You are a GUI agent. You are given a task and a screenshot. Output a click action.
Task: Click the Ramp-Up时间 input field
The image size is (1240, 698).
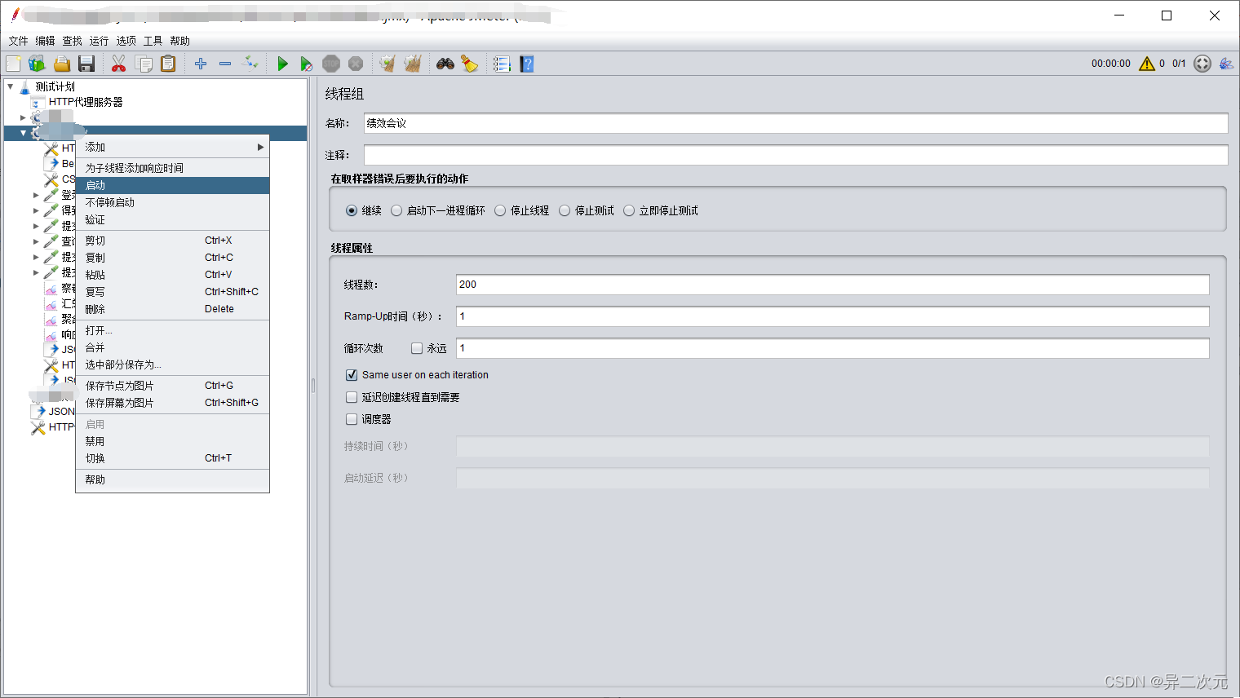[x=832, y=316]
